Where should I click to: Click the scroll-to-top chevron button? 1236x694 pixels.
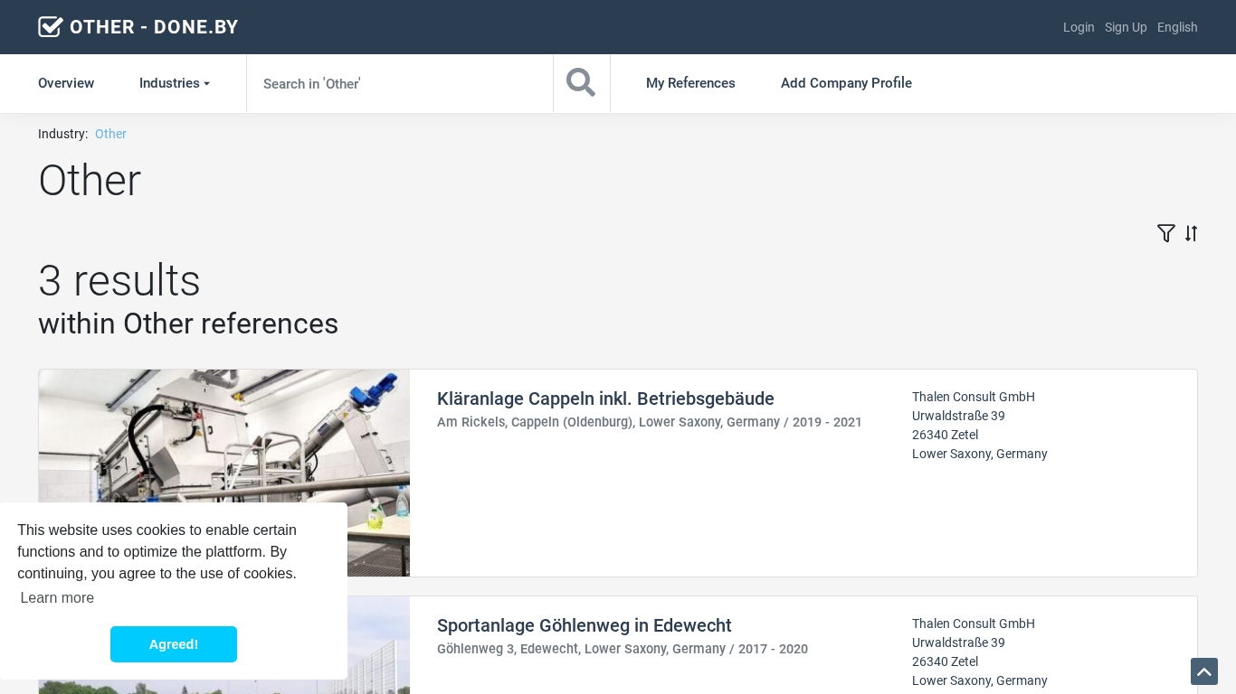[x=1204, y=671]
